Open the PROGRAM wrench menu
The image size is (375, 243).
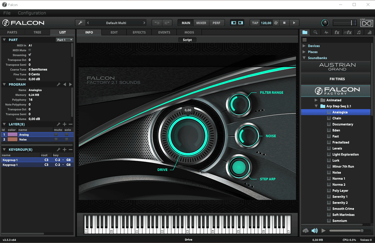[59, 84]
